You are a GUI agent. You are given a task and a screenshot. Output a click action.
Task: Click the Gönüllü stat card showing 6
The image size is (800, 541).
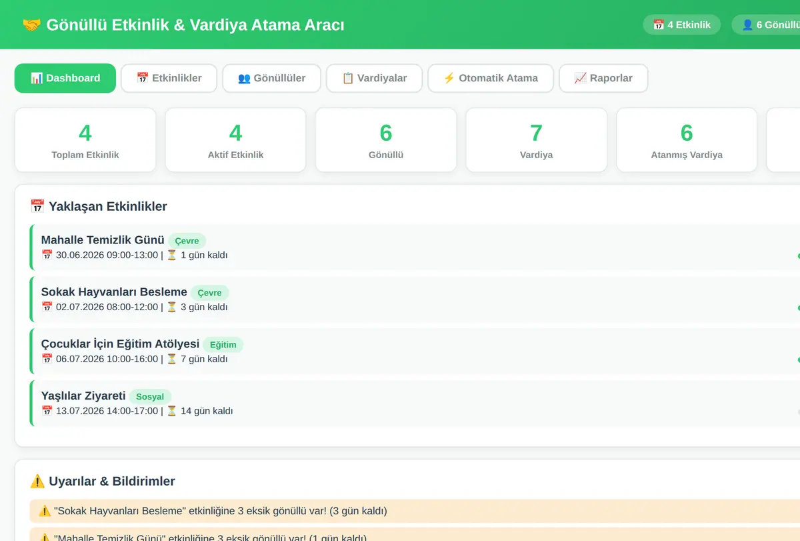pyautogui.click(x=386, y=140)
